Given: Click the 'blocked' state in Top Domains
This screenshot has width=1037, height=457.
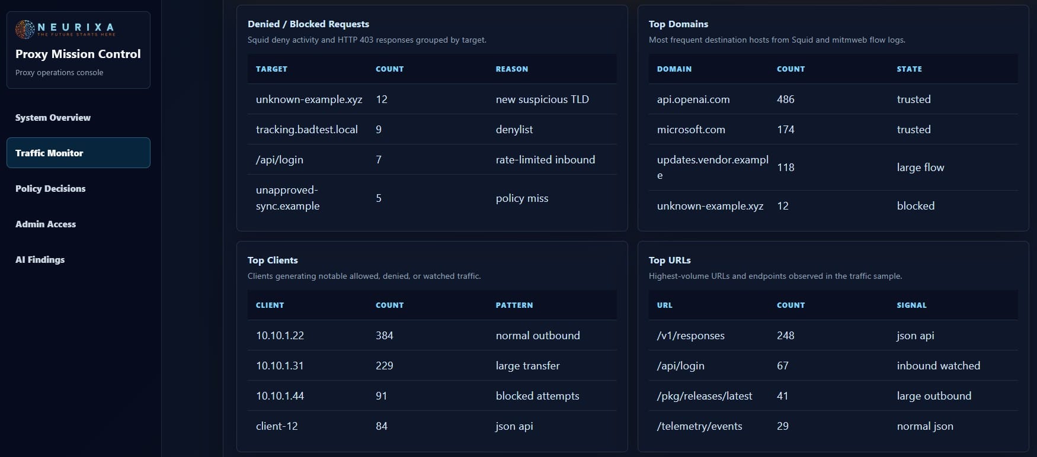Looking at the screenshot, I should pos(916,206).
